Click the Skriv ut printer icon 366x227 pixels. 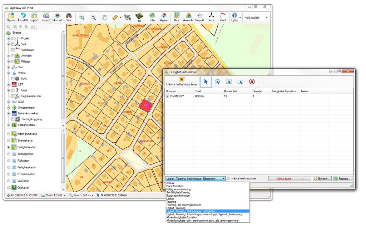click(57, 16)
